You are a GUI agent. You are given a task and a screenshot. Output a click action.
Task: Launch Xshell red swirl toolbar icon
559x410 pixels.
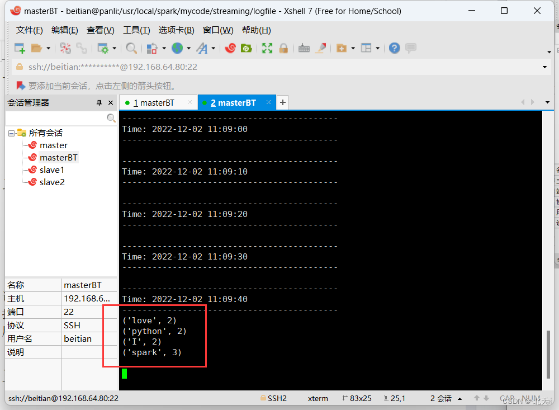pyautogui.click(x=230, y=48)
